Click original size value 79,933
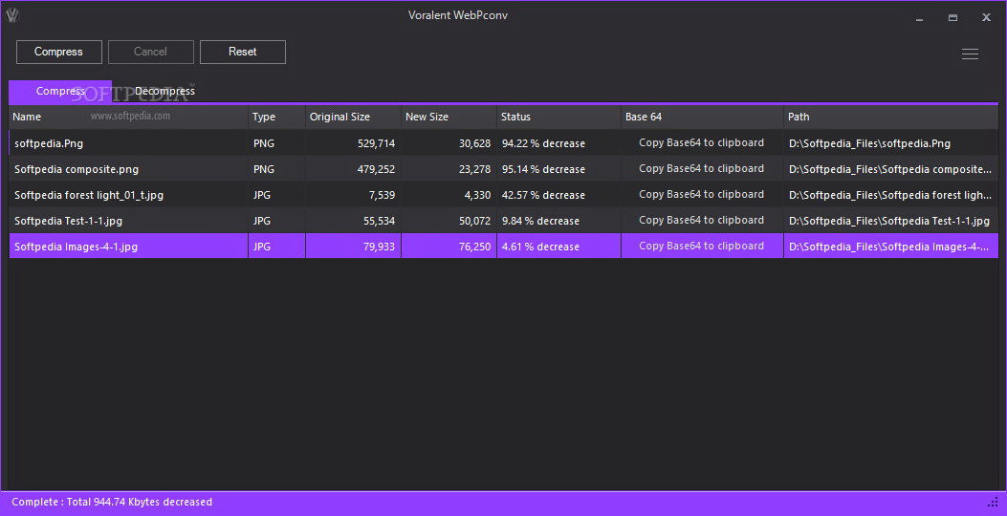 (x=379, y=247)
